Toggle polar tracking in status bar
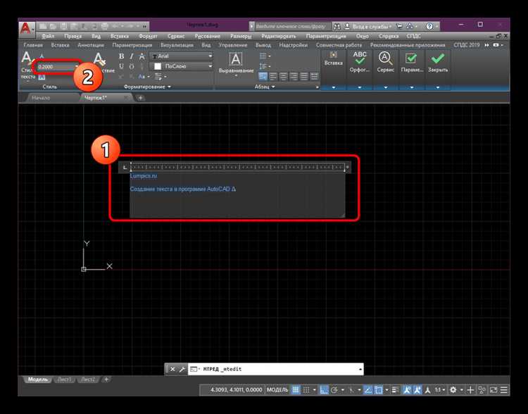 (334, 390)
